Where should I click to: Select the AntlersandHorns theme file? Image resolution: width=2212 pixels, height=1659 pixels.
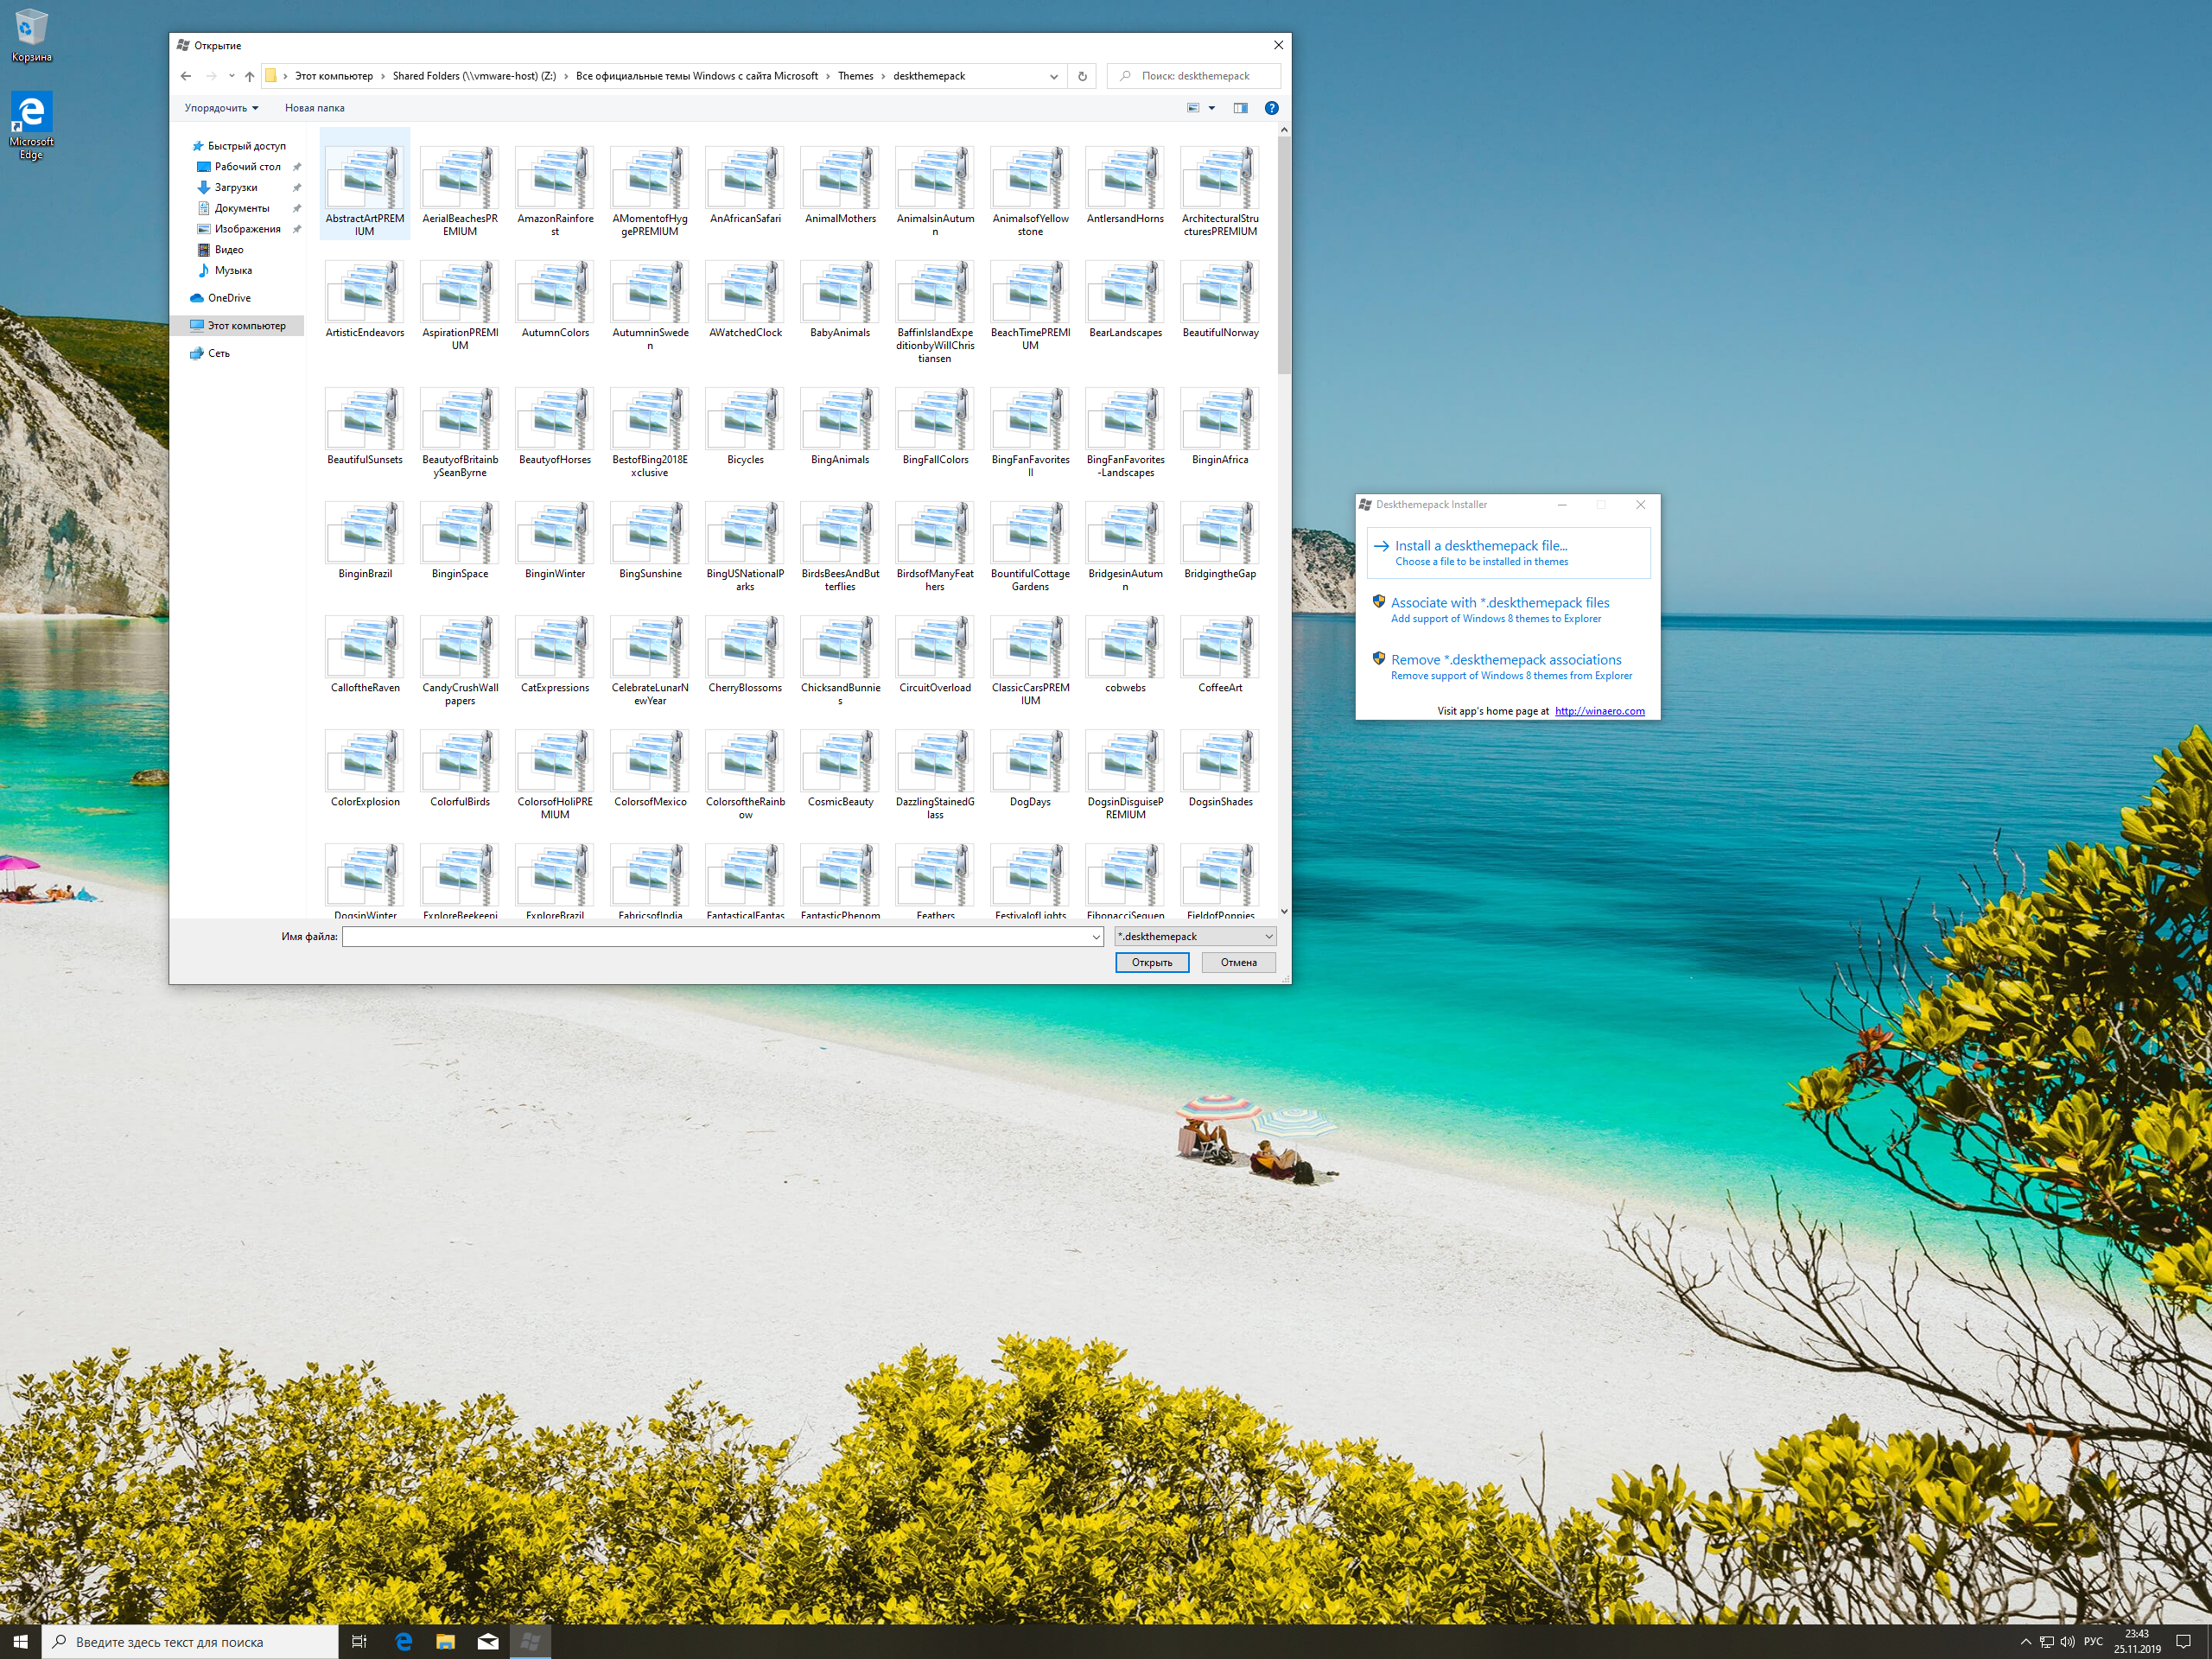1125,187
